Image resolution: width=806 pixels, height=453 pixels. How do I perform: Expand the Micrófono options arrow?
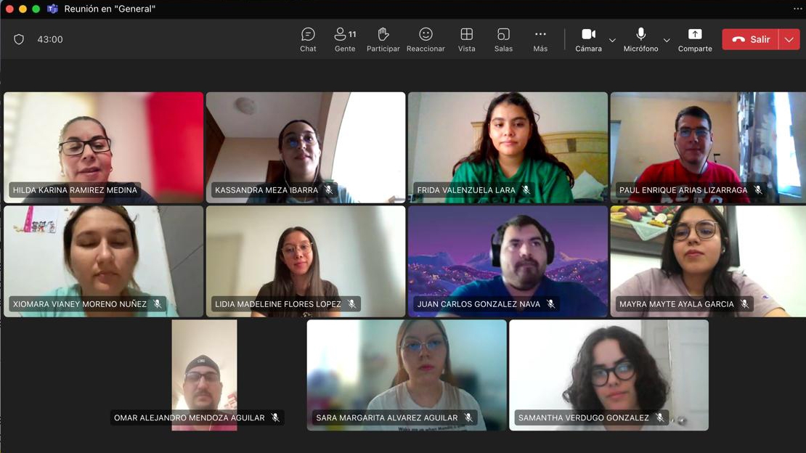667,40
